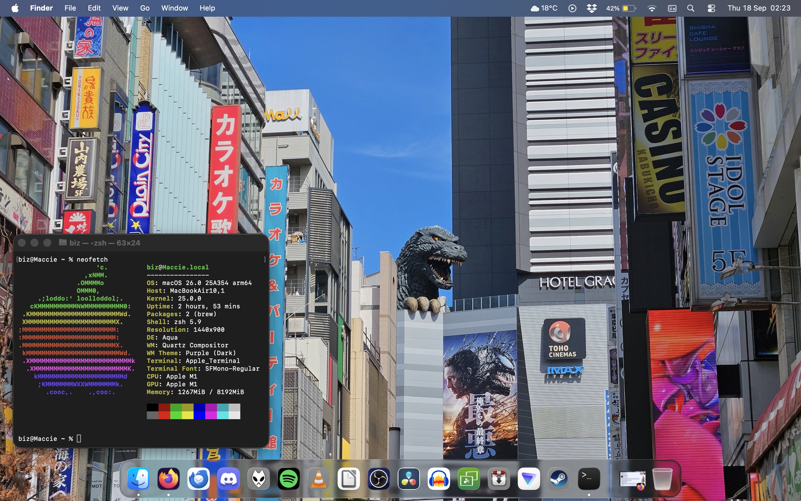Viewport: 801px width, 501px height.
Task: Open the Dropbox menu bar icon
Action: click(x=592, y=8)
